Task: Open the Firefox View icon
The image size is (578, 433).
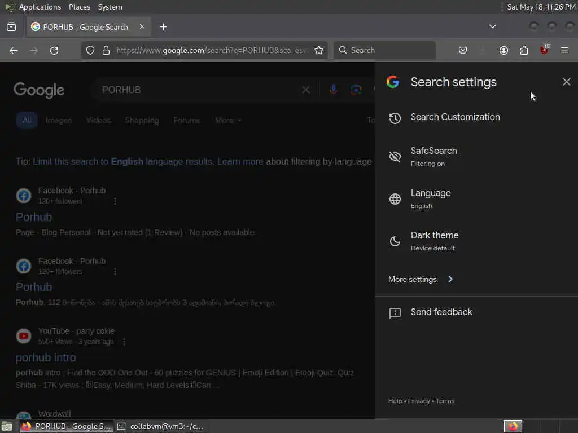Action: tap(11, 27)
